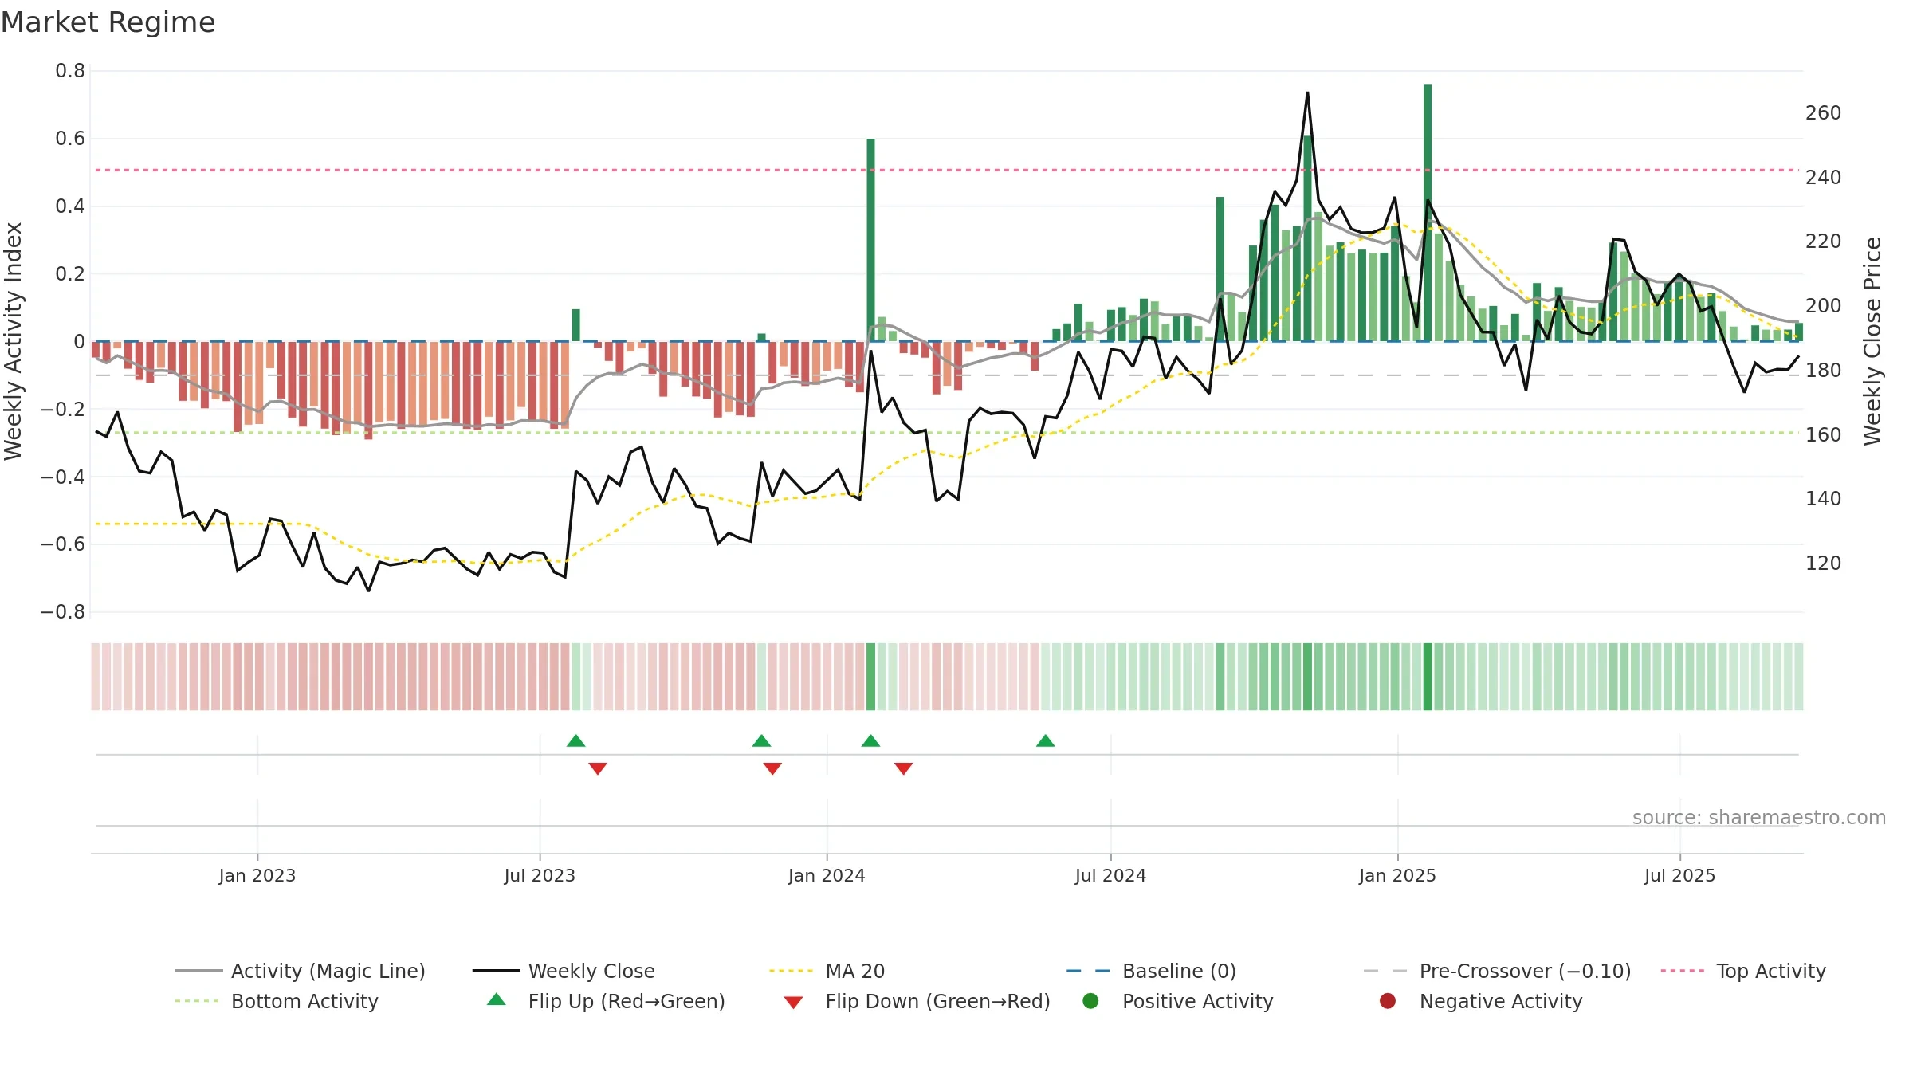Click the 260 right axis tick label
The height and width of the screenshot is (1076, 1913).
[x=1824, y=113]
